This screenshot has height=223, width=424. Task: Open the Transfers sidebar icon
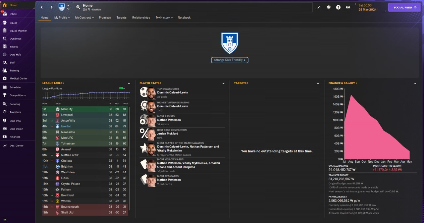5,112
